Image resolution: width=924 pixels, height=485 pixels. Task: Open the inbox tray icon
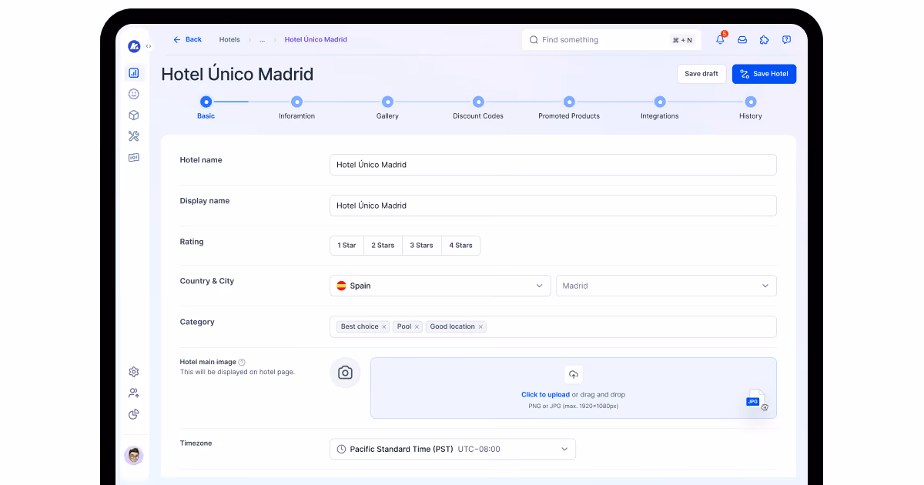coord(742,39)
